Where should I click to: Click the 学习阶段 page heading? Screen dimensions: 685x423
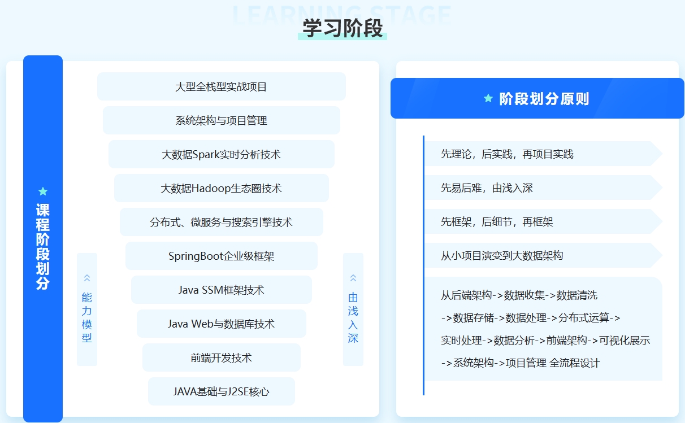coord(342,28)
